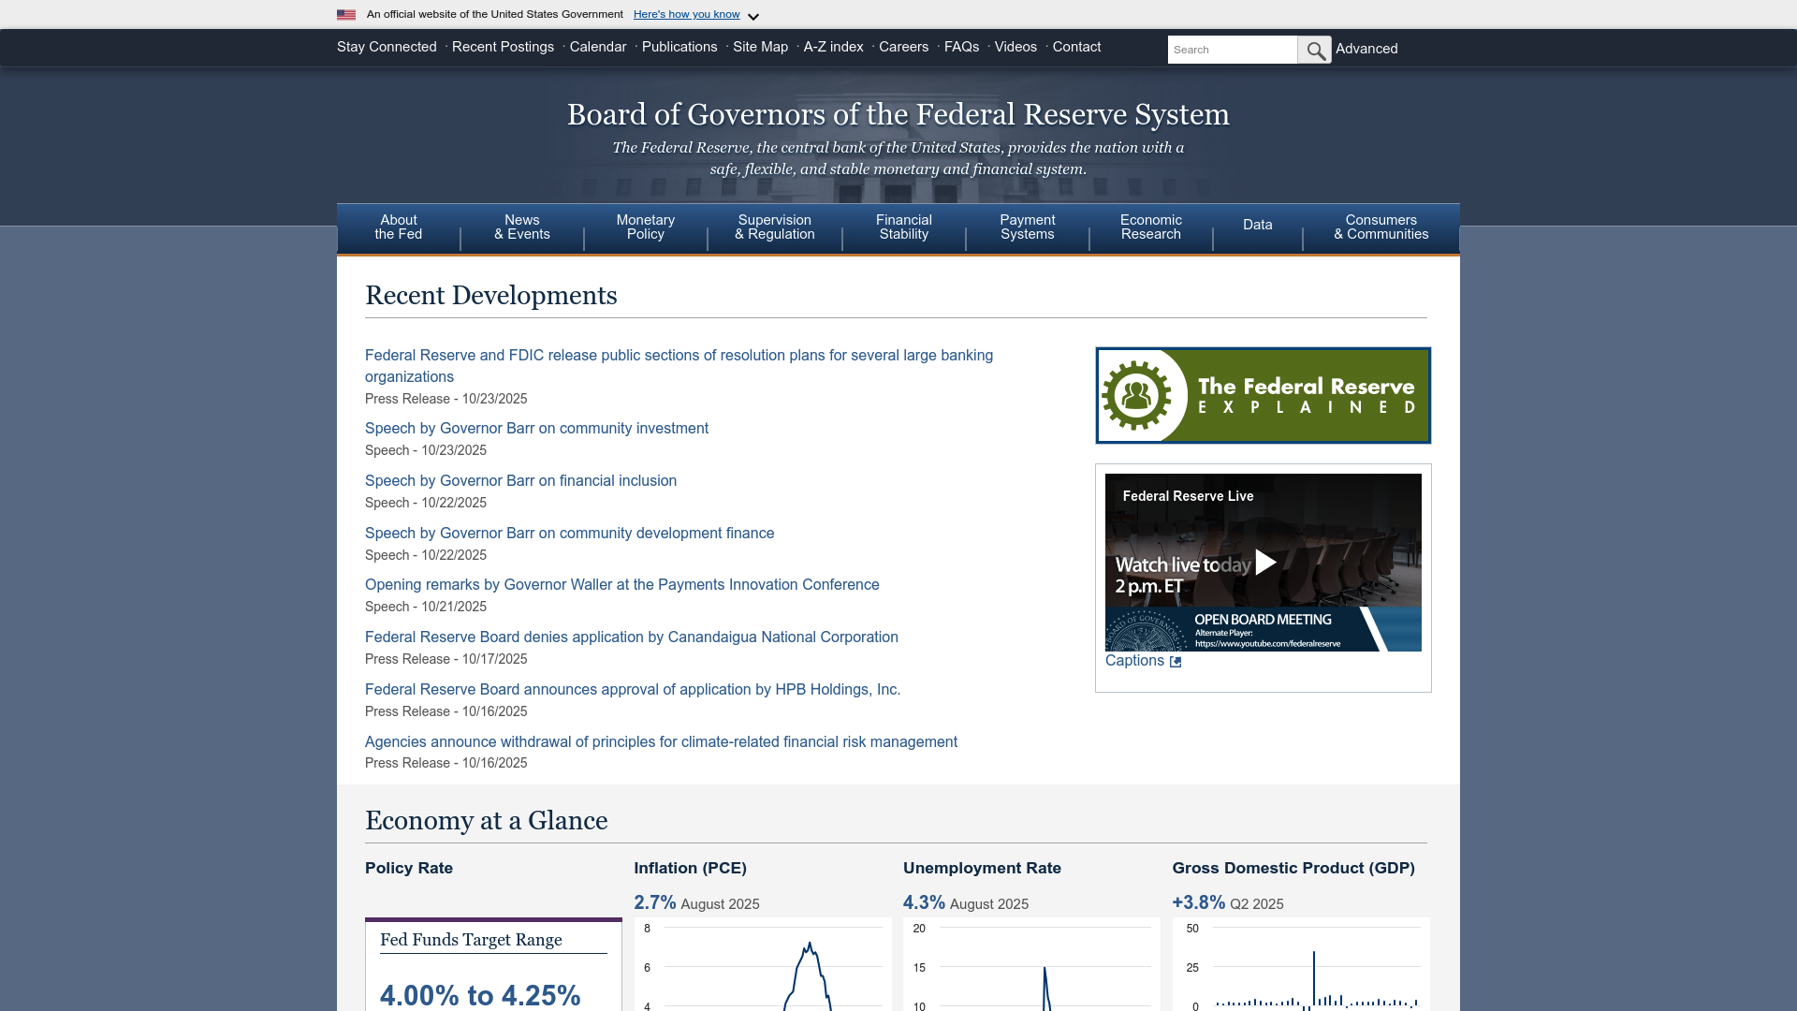Click the Gross Domestic Product chart

tap(1301, 964)
